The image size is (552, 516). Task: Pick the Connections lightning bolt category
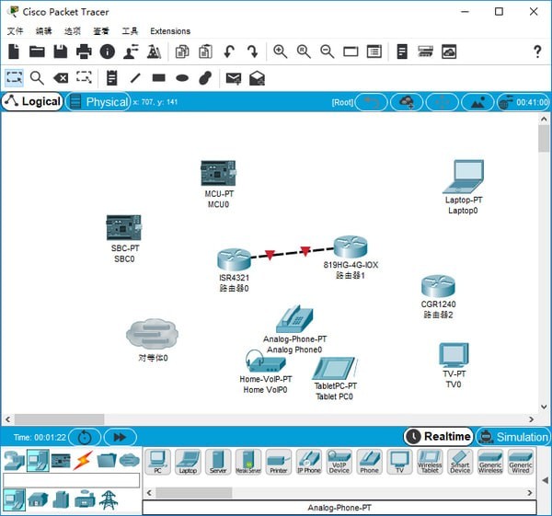coord(83,461)
